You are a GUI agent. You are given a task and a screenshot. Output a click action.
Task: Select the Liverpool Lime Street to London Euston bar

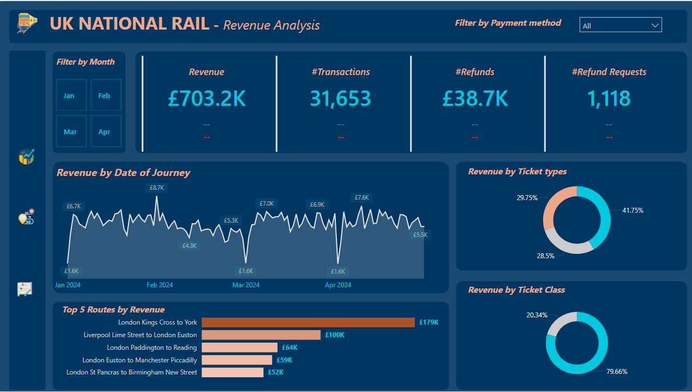261,335
